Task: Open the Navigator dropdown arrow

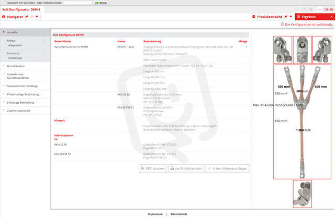Action: click(37, 17)
